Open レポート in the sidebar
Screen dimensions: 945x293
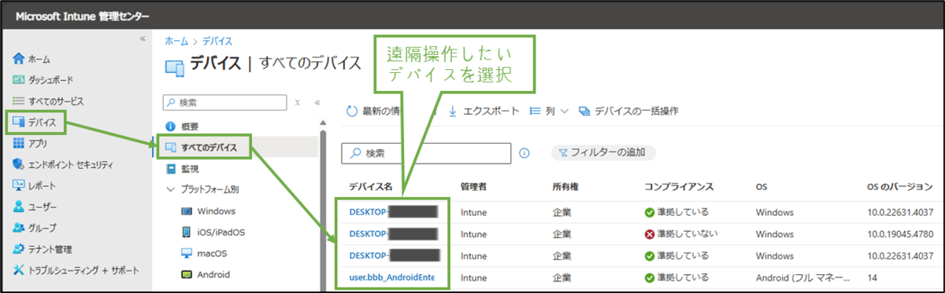pyautogui.click(x=43, y=186)
